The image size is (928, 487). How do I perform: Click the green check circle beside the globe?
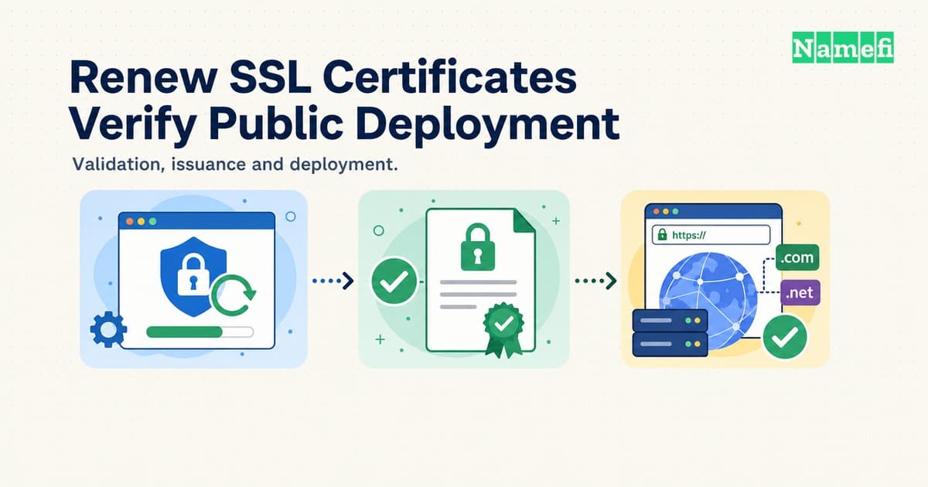[x=784, y=337]
